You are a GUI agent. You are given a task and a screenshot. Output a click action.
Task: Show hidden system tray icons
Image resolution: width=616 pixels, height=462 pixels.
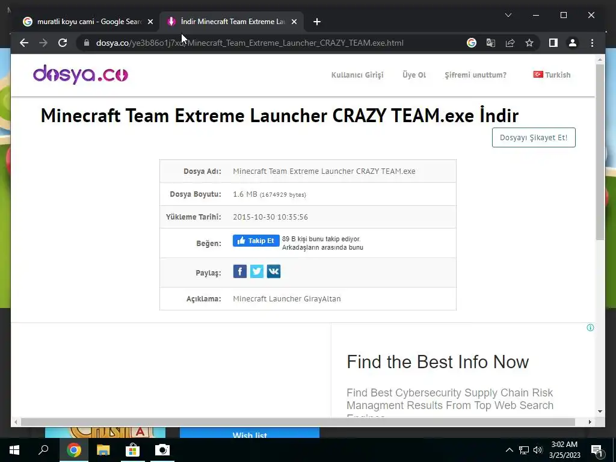(509, 450)
